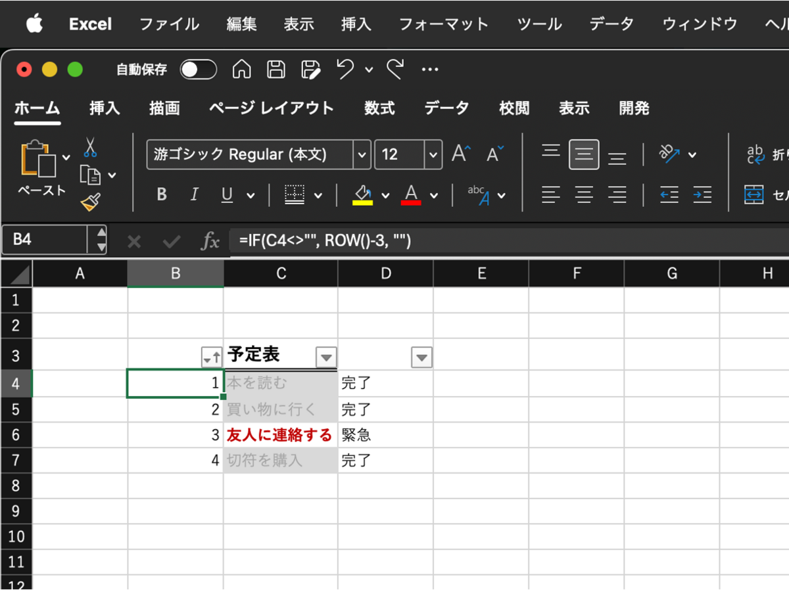This screenshot has height=590, width=789.
Task: Apply cell borders
Action: pos(295,194)
